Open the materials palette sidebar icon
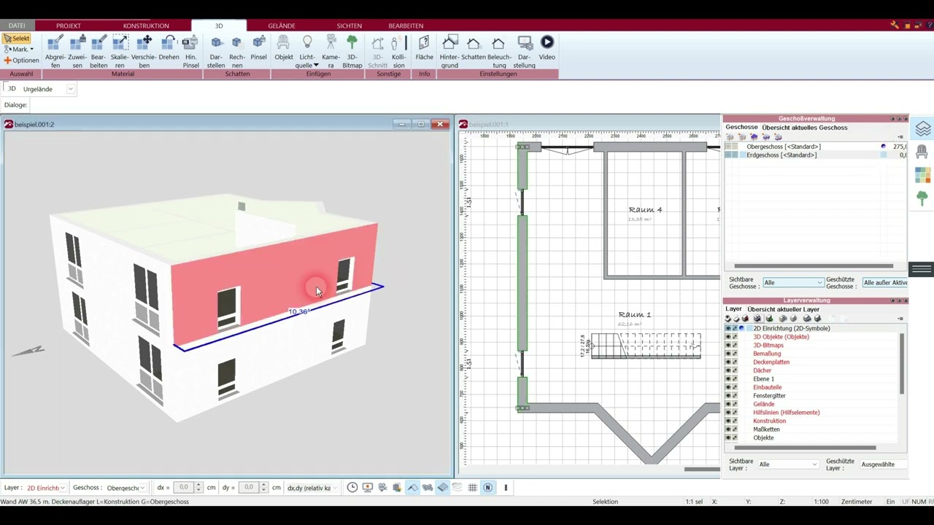This screenshot has height=525, width=934. [x=922, y=175]
